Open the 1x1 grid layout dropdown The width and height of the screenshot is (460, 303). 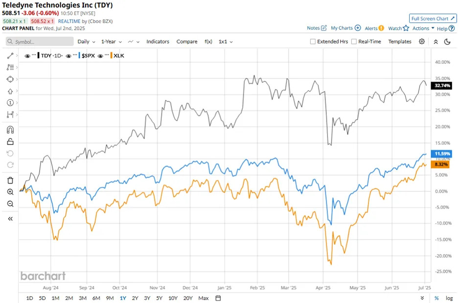[226, 41]
